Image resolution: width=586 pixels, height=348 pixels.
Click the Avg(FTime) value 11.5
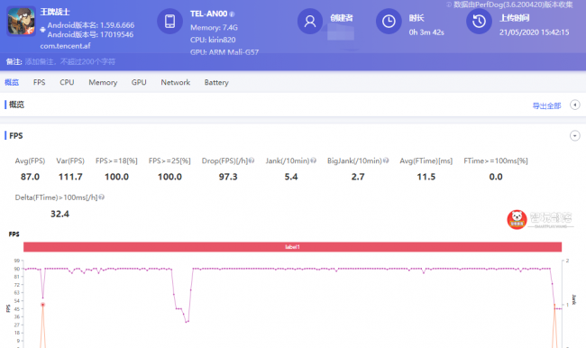(x=426, y=177)
